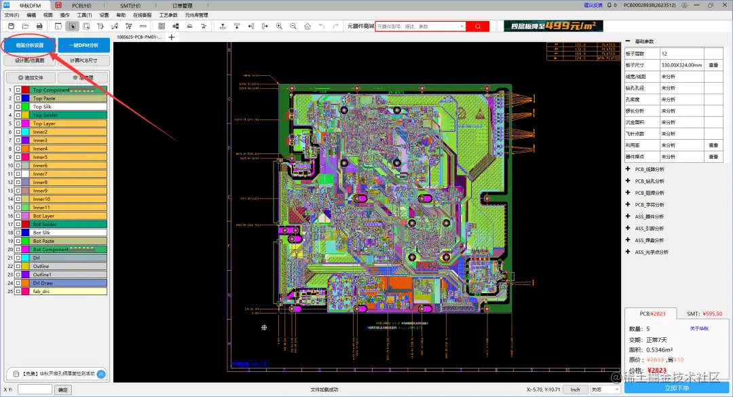The width and height of the screenshot is (733, 397).
Task: Click the save file icon in toolbar
Action: 12,26
